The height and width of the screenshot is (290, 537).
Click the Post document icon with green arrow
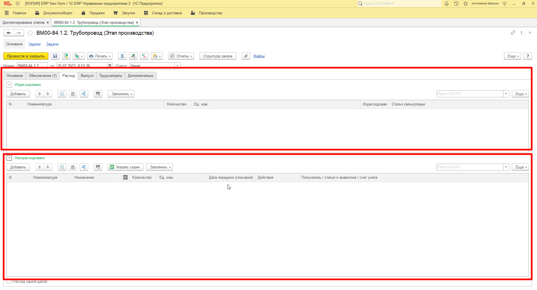[66, 56]
